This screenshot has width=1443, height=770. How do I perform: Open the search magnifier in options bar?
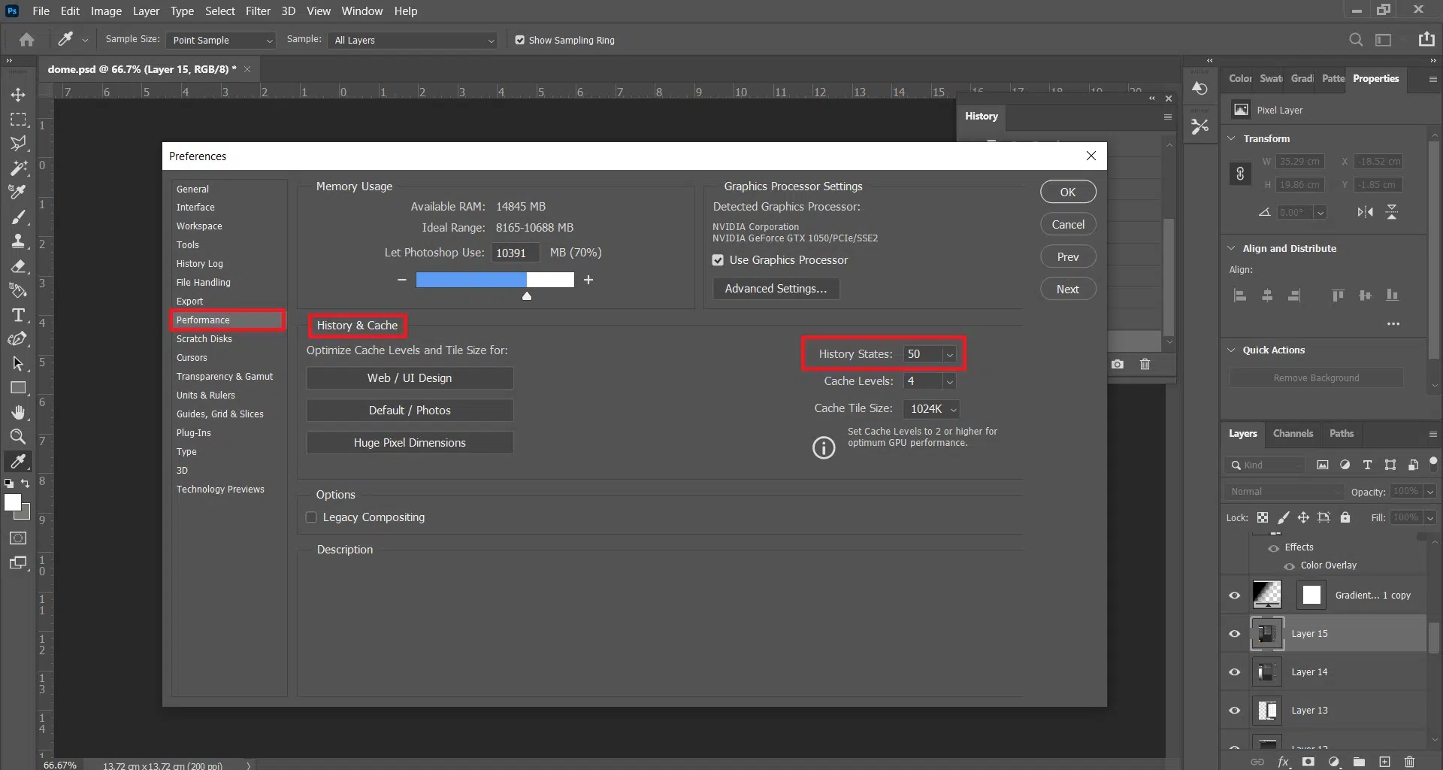tap(1355, 40)
